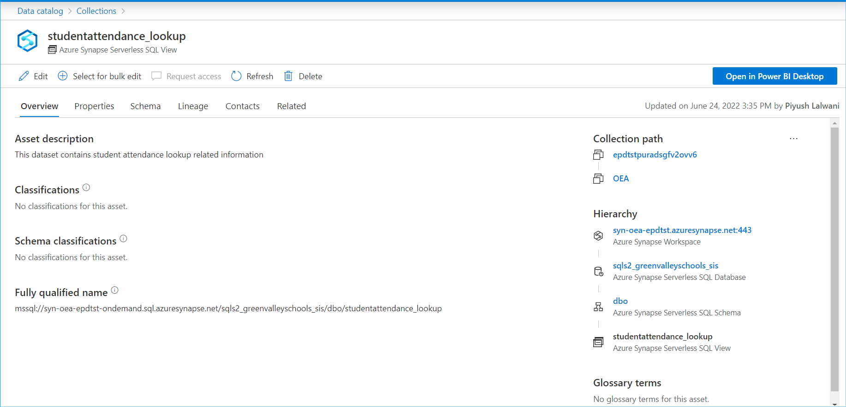Click the Edit label
The height and width of the screenshot is (407, 846).
41,76
